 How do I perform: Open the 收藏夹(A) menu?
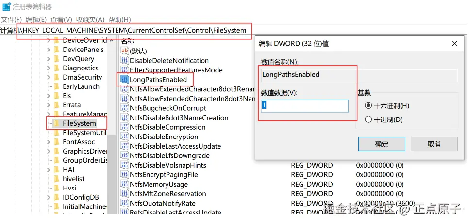point(90,20)
